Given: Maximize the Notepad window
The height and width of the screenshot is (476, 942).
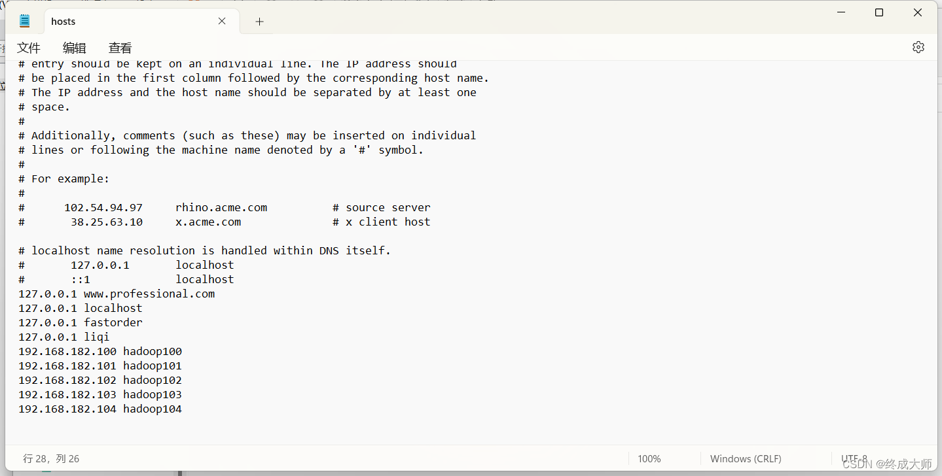Looking at the screenshot, I should point(879,12).
